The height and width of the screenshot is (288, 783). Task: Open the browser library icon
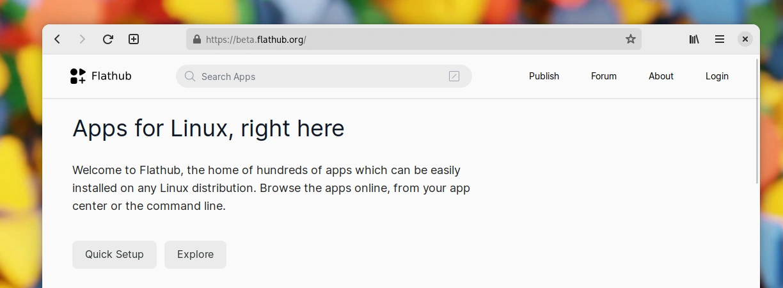point(694,39)
